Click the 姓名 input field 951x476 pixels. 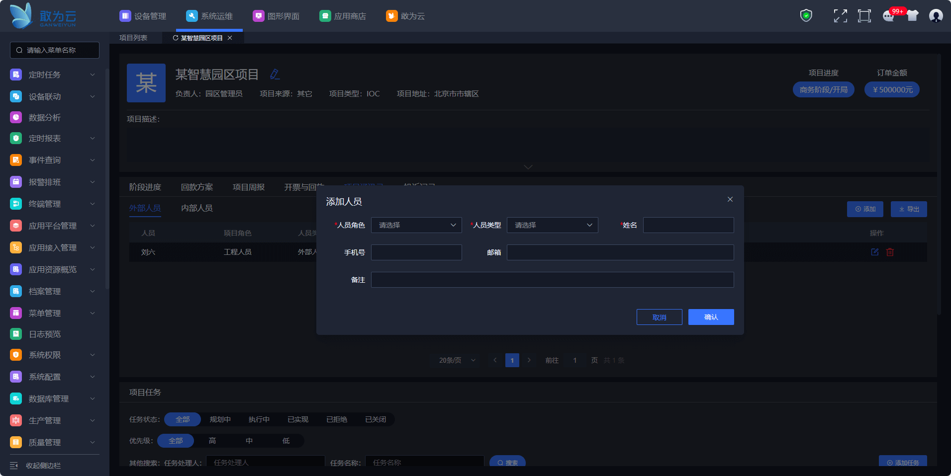(x=688, y=225)
